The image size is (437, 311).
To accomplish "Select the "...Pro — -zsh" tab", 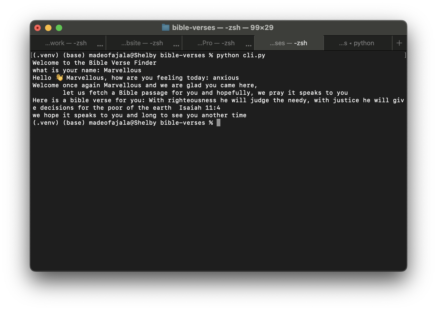I will tap(216, 43).
